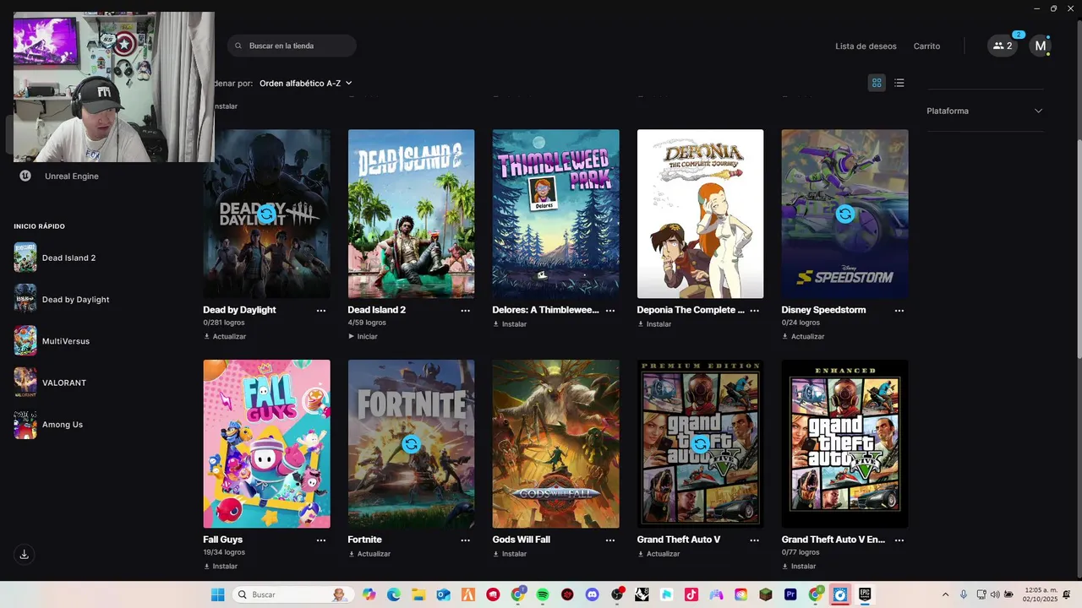This screenshot has height=608, width=1082.
Task: Click update icon on Grand Theft Auto V cover
Action: pyautogui.click(x=700, y=443)
